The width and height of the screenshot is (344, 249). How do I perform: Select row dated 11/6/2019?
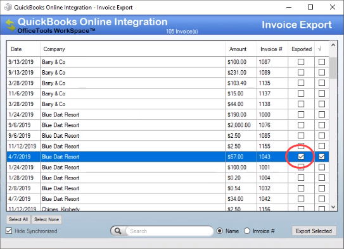click(168, 94)
